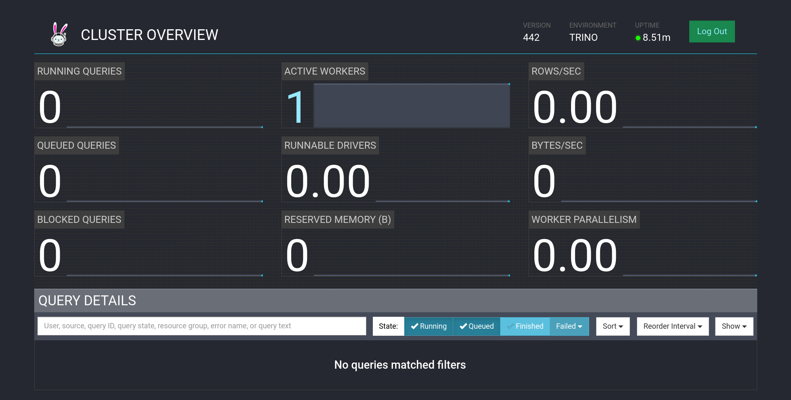791x400 pixels.
Task: Open the Sort dropdown
Action: (613, 326)
